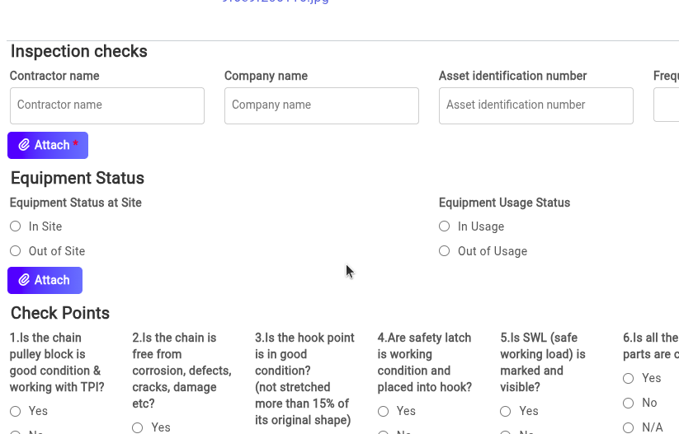Pick No under check point 6

click(x=629, y=403)
